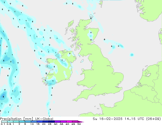The width and height of the screenshot is (162, 125).
Task: Click the '25' legend scale label
Action: point(50,124)
